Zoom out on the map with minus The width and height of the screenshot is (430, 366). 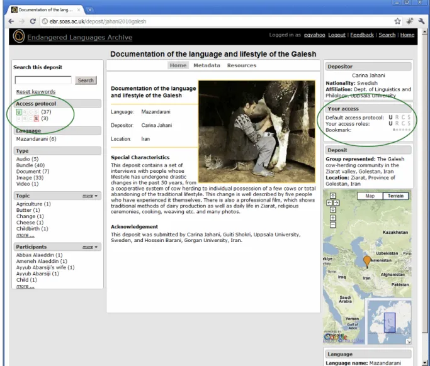(x=332, y=225)
